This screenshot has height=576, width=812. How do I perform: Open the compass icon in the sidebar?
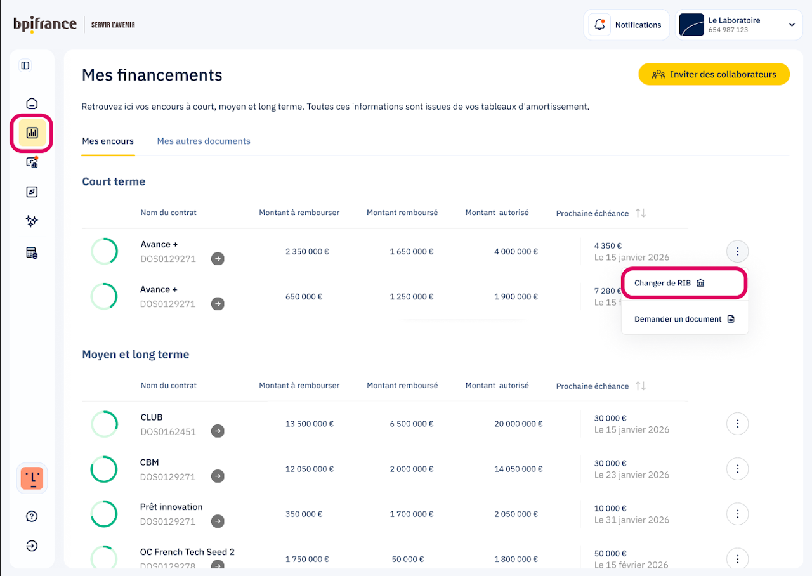(x=32, y=192)
